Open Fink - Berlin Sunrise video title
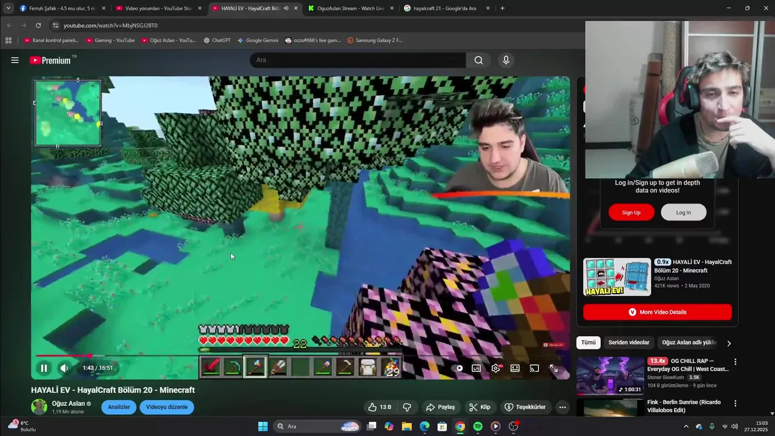This screenshot has height=436, width=775. pyautogui.click(x=684, y=406)
